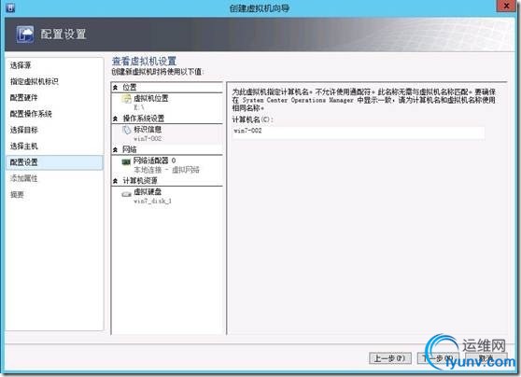Select the 网络适配器 0 tree item
The height and width of the screenshot is (377, 521).
pyautogui.click(x=167, y=165)
